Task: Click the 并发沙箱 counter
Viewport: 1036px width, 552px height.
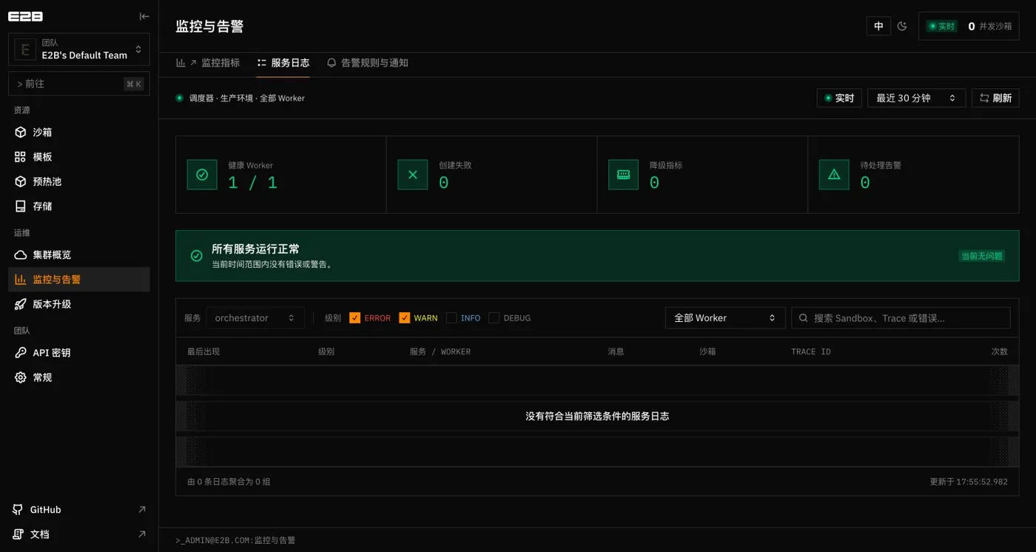Action: click(989, 26)
